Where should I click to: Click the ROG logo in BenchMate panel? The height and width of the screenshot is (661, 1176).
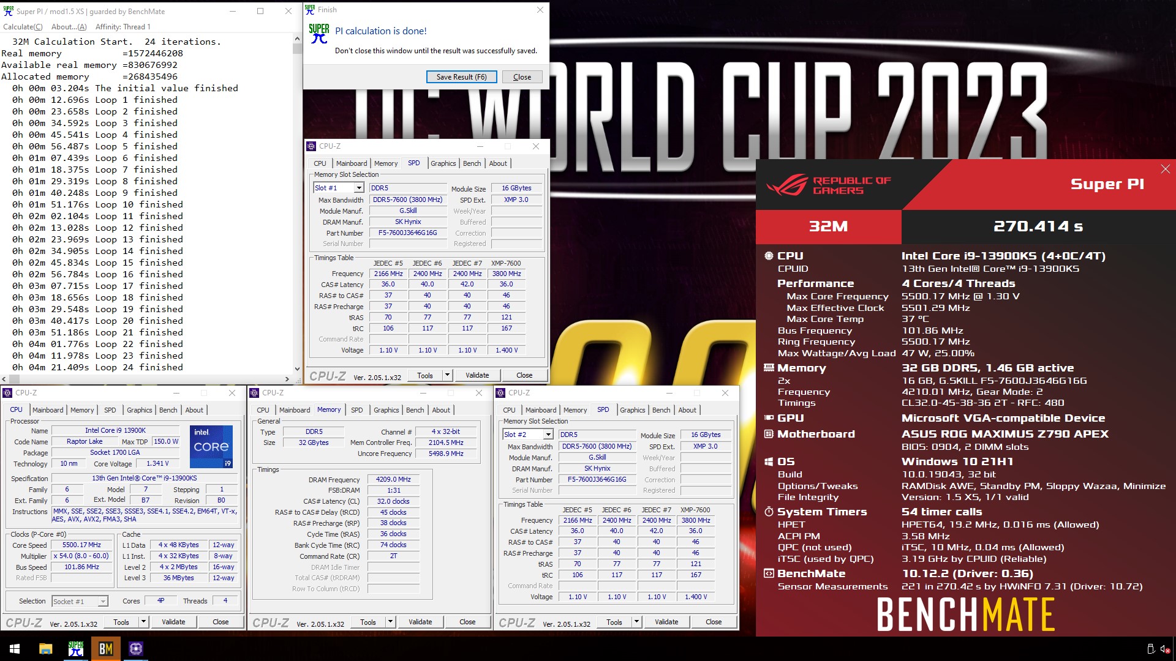[787, 185]
